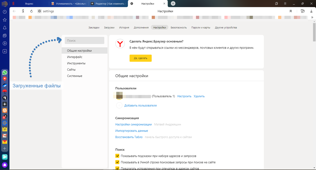Select Общие настройки in the sidebar
This screenshot has width=316, height=170.
(85, 51)
